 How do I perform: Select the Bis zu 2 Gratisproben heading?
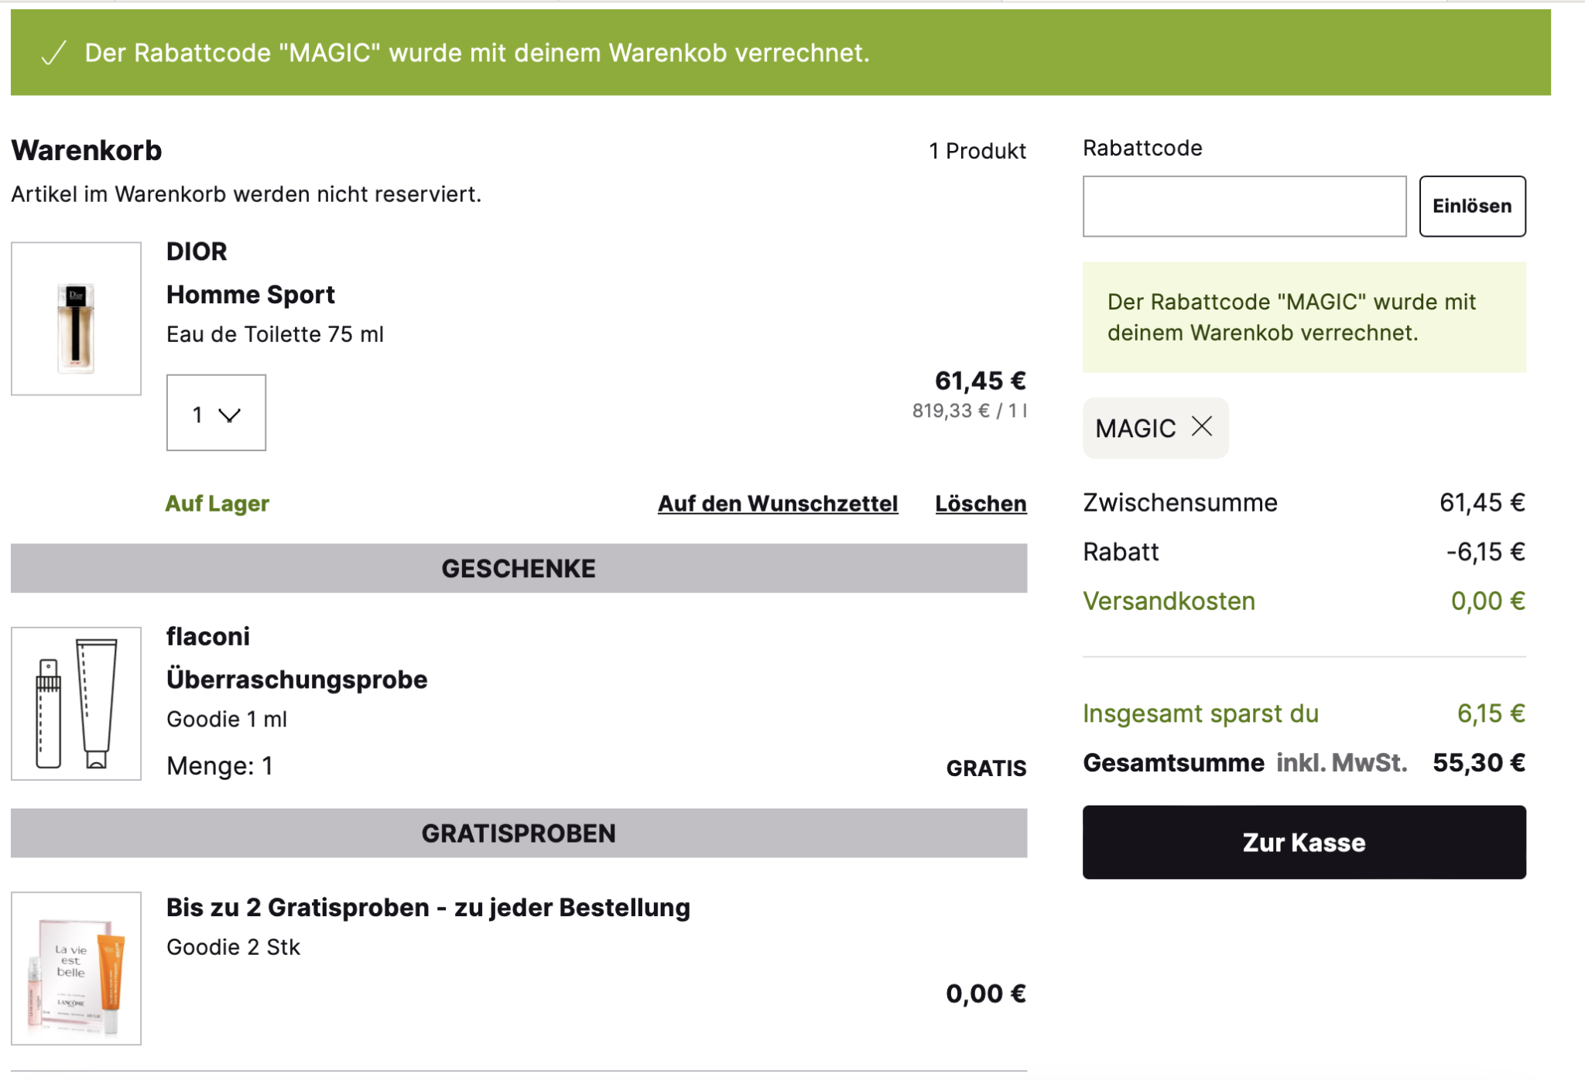click(427, 908)
